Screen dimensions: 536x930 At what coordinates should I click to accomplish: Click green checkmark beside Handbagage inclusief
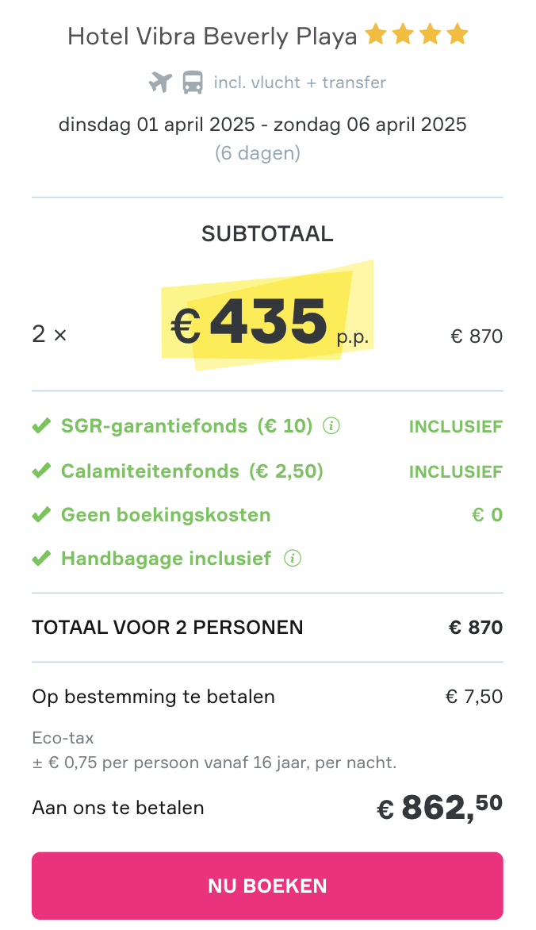click(41, 559)
